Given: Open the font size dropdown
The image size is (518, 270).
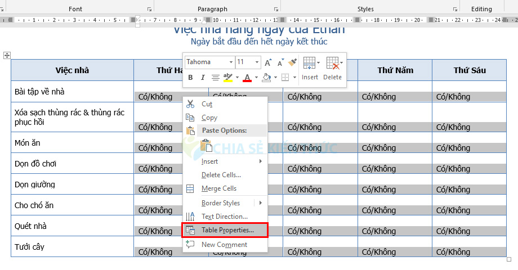Looking at the screenshot, I should tap(257, 62).
